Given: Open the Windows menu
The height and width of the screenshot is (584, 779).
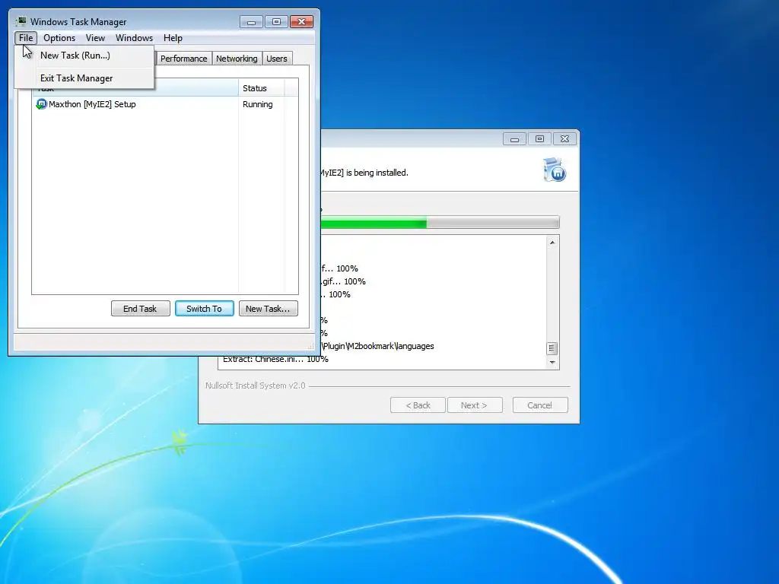Looking at the screenshot, I should point(134,38).
